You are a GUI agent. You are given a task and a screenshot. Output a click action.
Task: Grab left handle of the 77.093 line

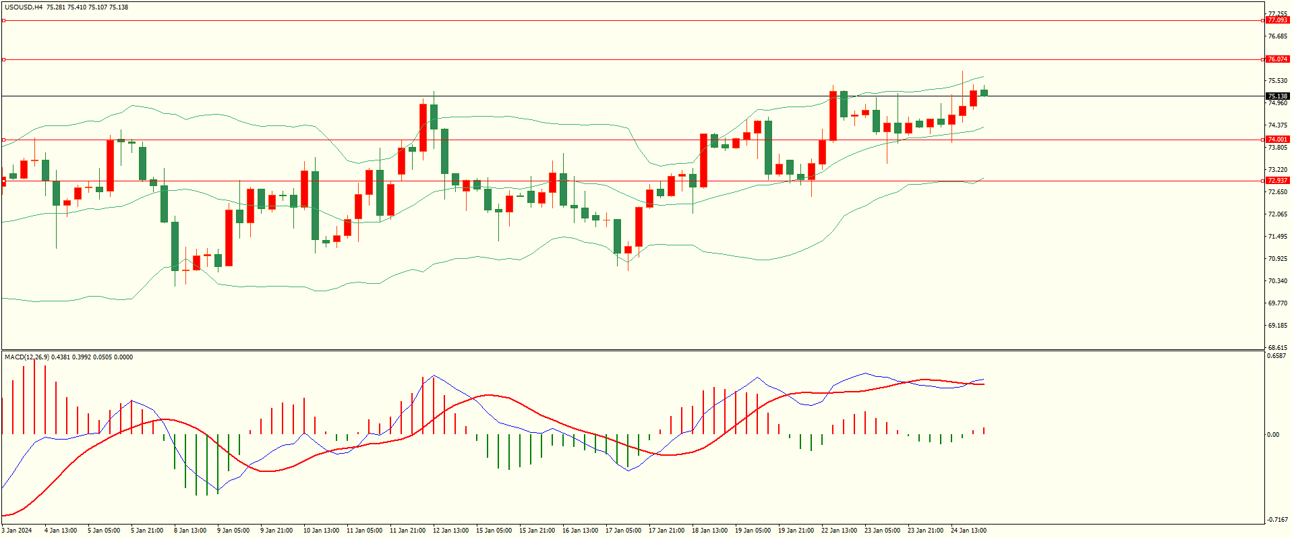3,21
